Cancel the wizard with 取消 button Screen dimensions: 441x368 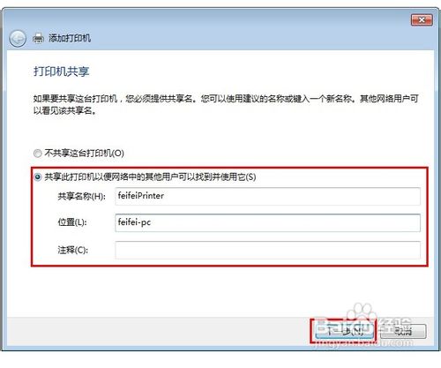tap(403, 331)
